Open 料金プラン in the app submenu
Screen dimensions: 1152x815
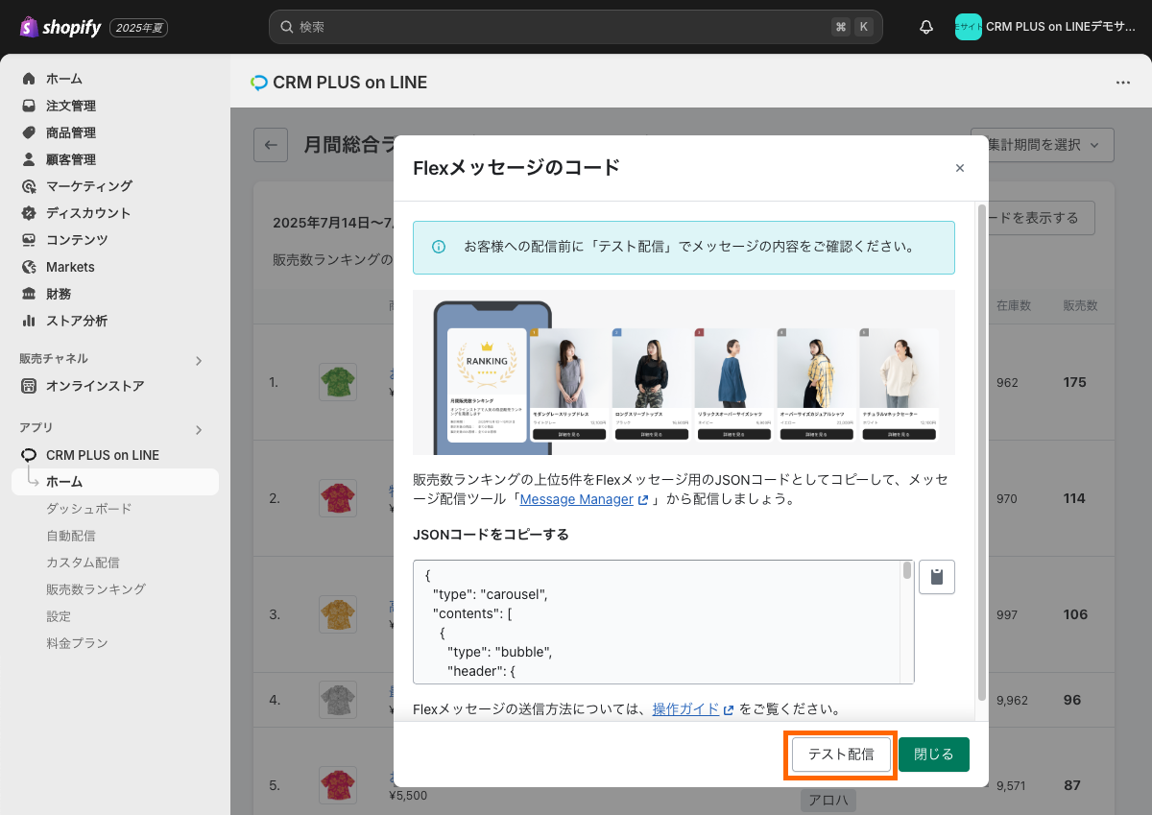pos(77,643)
